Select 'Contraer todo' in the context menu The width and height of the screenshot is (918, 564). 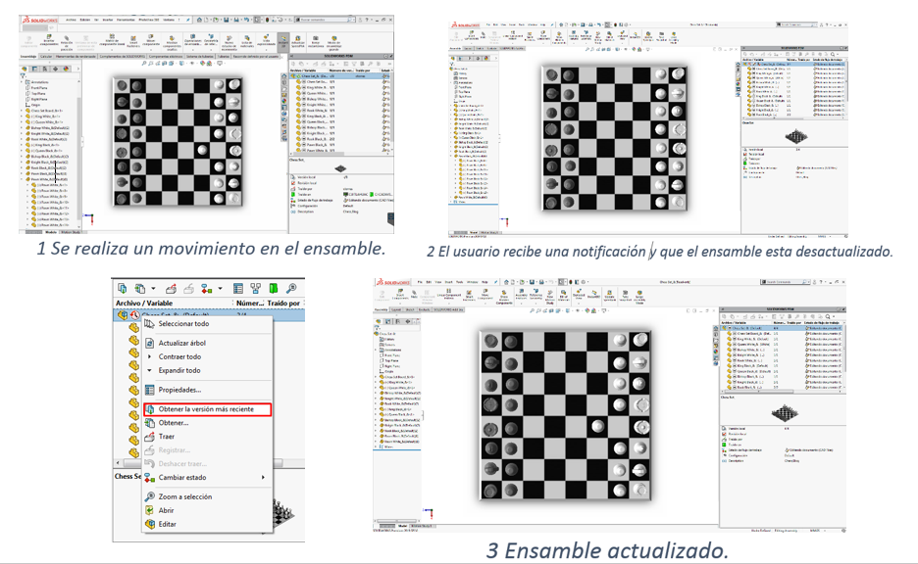point(208,356)
